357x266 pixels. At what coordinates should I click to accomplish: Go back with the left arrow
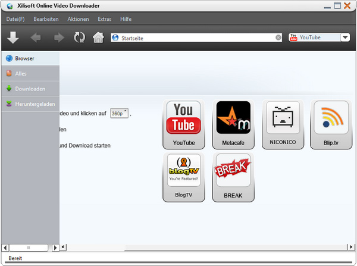point(36,37)
